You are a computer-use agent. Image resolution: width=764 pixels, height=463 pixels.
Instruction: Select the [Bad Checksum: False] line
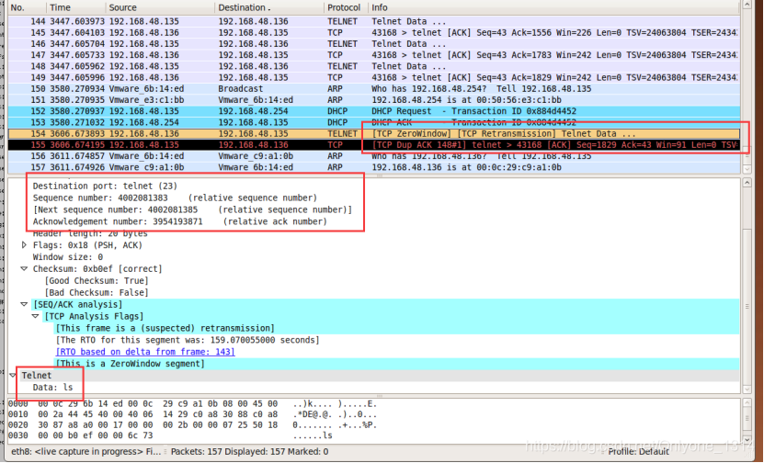pos(97,293)
